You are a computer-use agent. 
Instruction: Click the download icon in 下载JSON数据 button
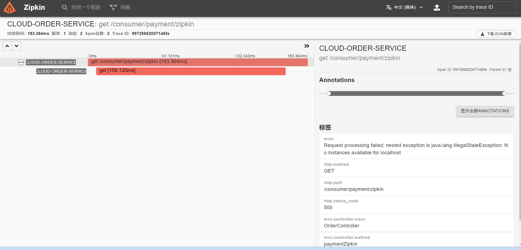[x=483, y=34]
